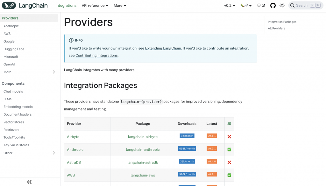326x186 pixels.
Task: Open the v0.2 version dropdown
Action: [x=230, y=5]
